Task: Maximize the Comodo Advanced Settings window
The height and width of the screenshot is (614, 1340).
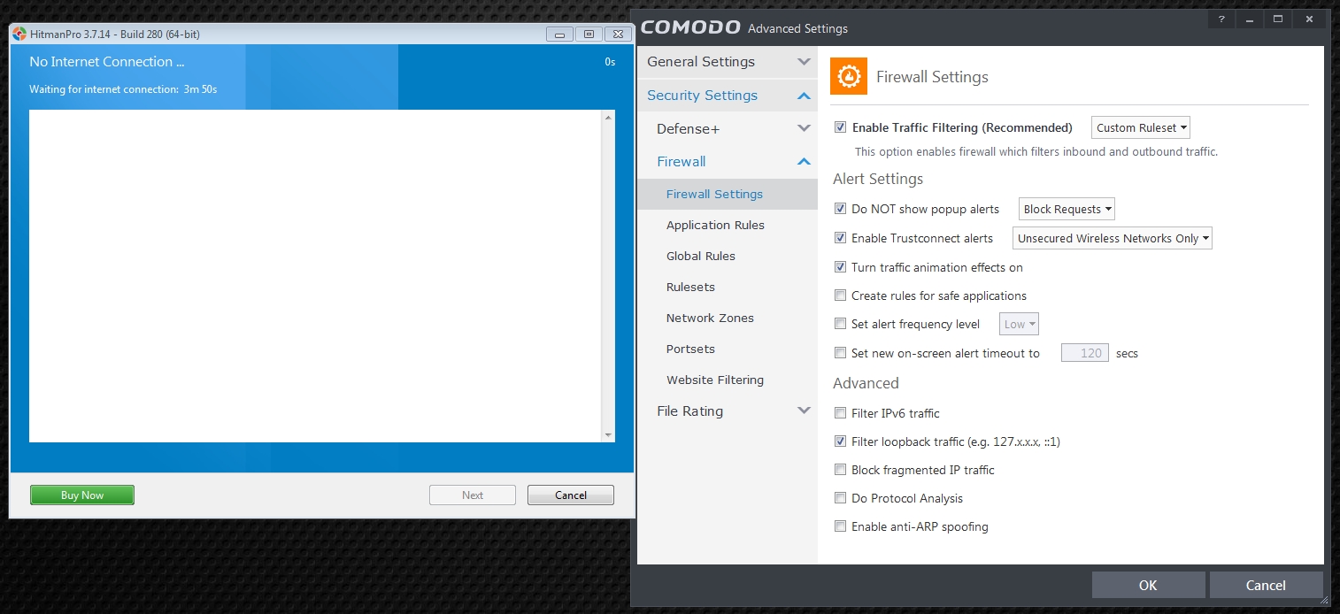Action: [x=1277, y=19]
